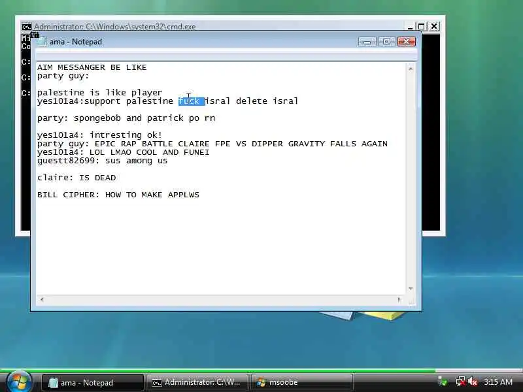Maximize the ama - Notepad window
This screenshot has height=392, width=523.
[386, 42]
